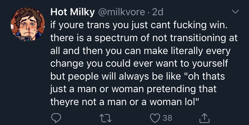The height and width of the screenshot is (125, 249).
Task: Expand the tweet options chevron menu
Action: pyautogui.click(x=235, y=12)
